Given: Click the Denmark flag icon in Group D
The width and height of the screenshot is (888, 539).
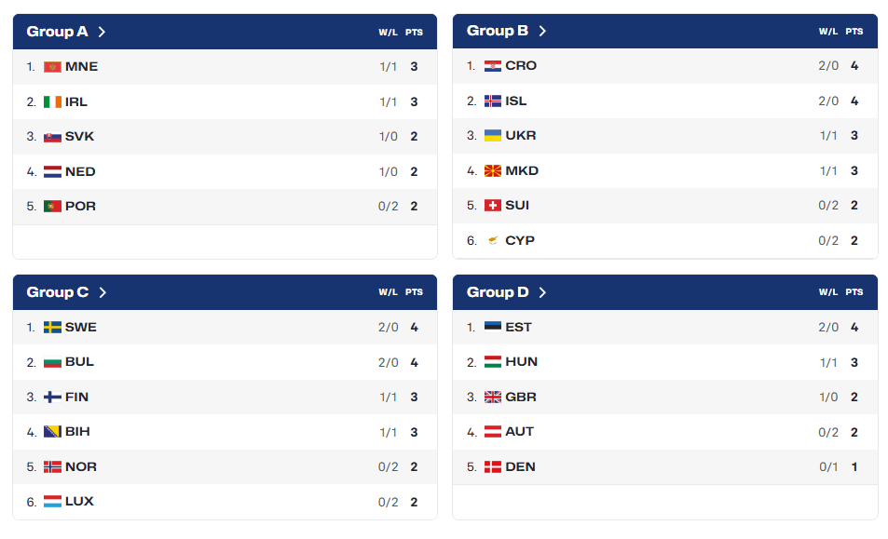Looking at the screenshot, I should pos(493,467).
